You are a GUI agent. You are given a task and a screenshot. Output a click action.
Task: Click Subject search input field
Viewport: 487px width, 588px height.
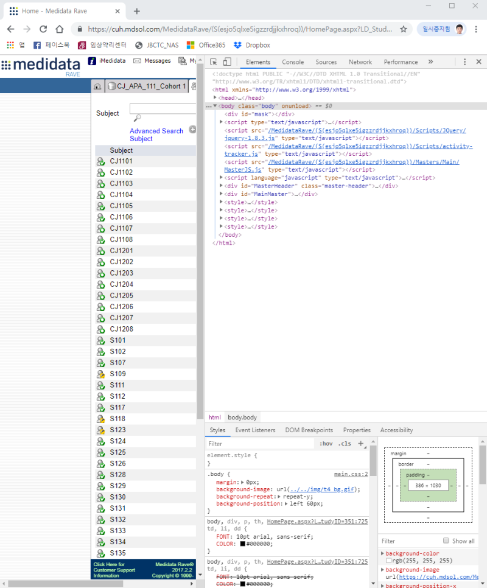click(x=163, y=109)
